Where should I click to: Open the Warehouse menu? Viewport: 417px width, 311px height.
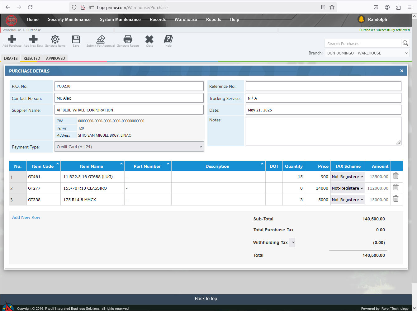tap(186, 19)
